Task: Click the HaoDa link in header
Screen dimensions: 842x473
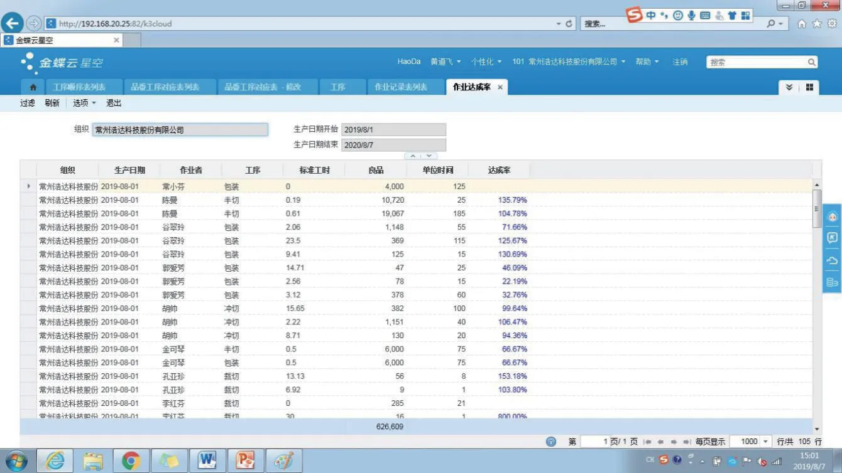Action: [x=409, y=61]
